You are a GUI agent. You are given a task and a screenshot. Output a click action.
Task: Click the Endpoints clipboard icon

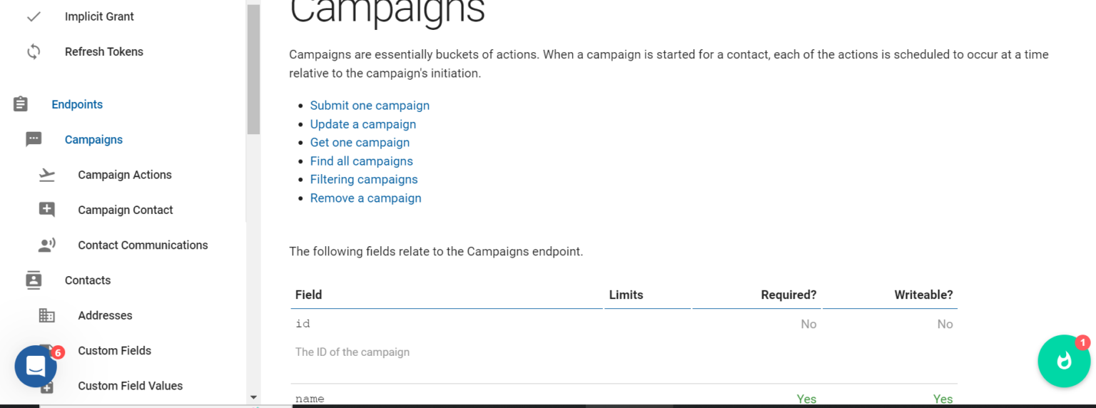click(21, 105)
